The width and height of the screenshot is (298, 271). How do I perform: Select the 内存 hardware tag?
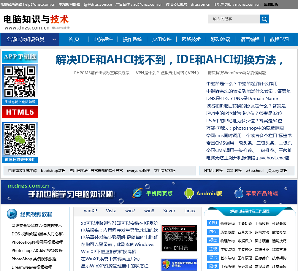tap(213, 232)
